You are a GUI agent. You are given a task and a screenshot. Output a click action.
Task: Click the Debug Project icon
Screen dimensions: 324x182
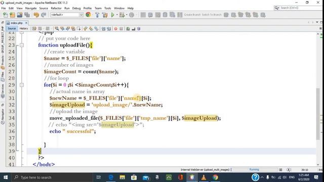122,15
